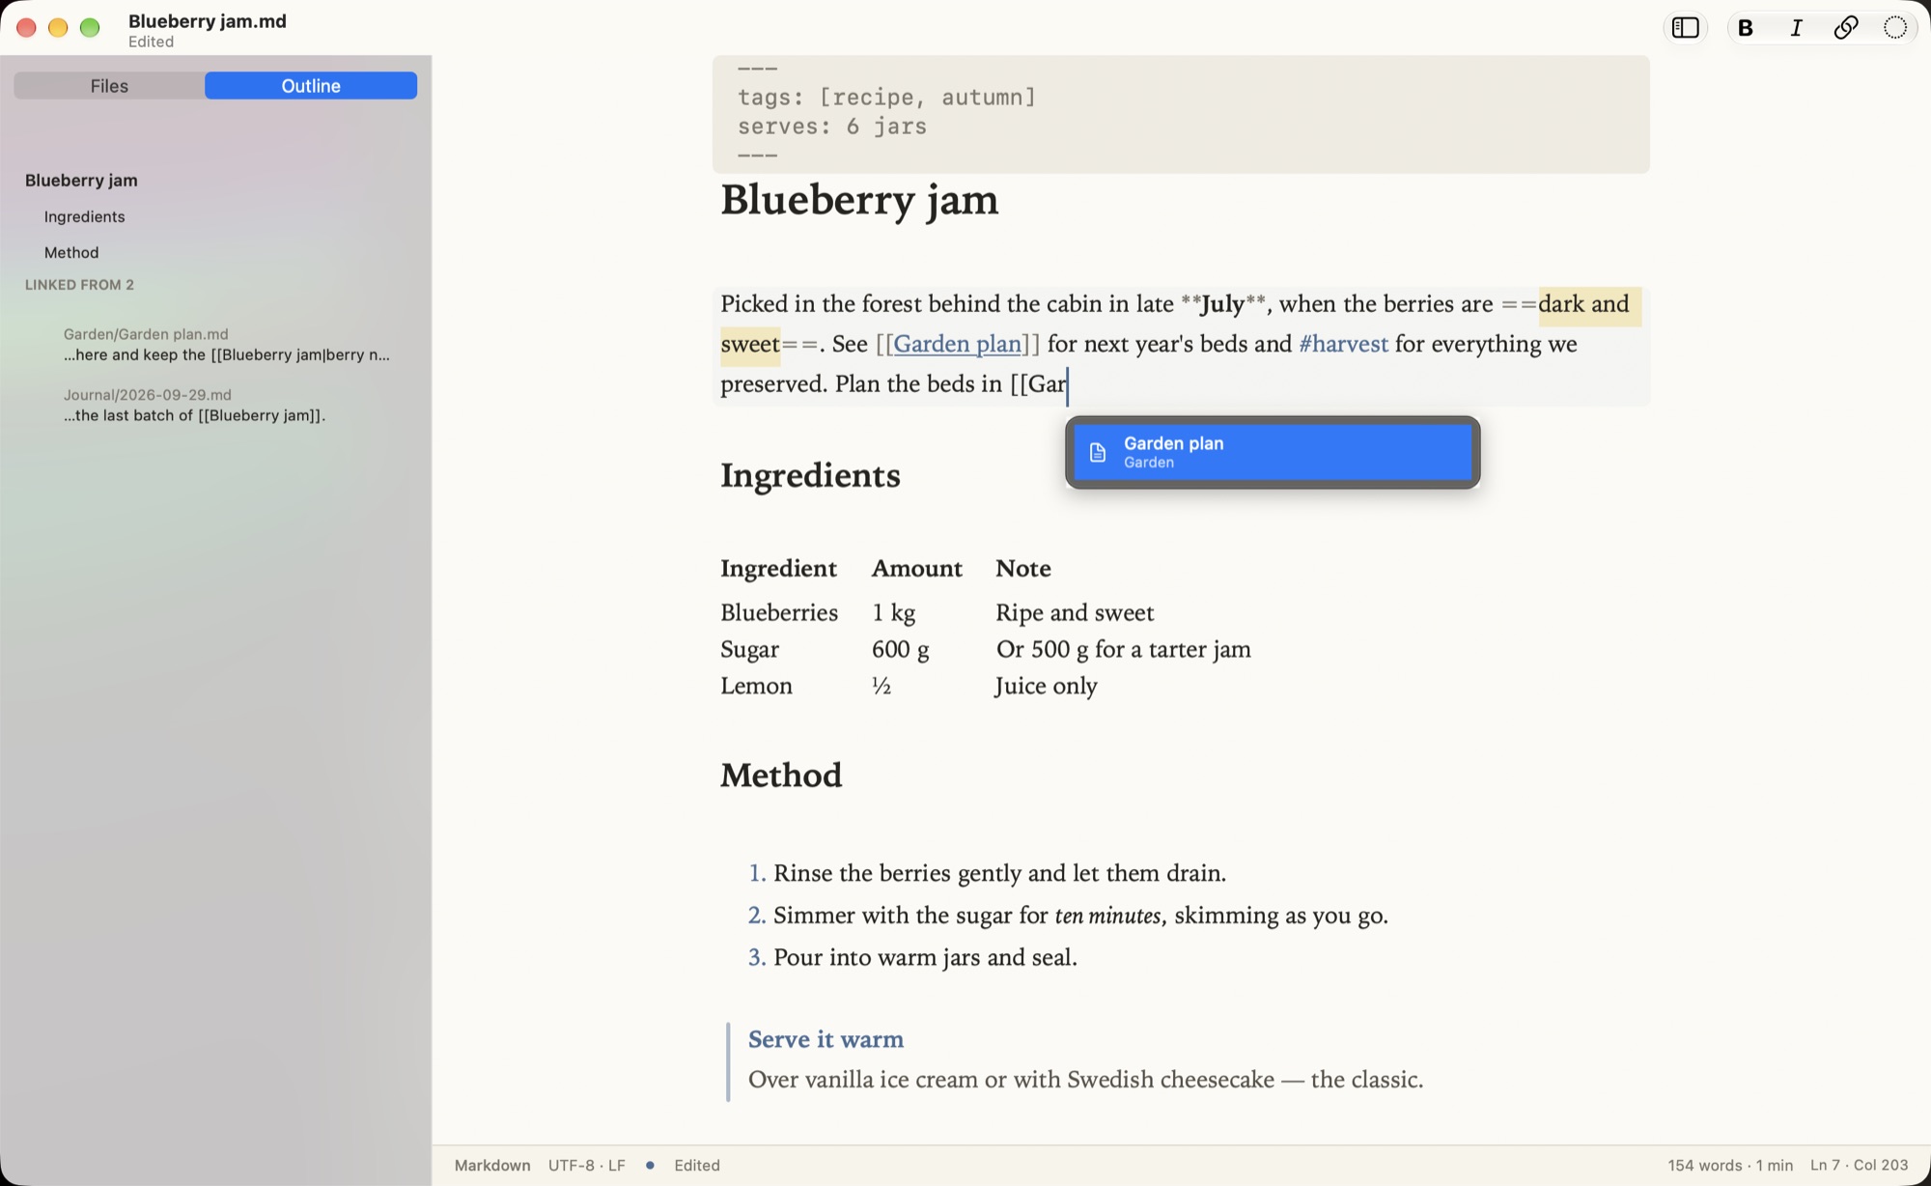Click the document icon in Garden plan suggestion

click(1098, 452)
